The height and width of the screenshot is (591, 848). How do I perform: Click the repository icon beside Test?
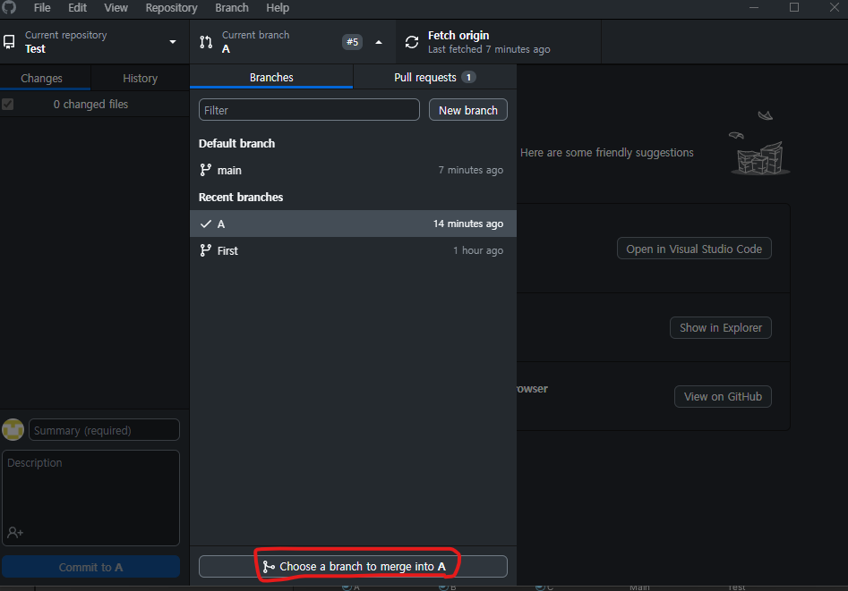pyautogui.click(x=9, y=42)
